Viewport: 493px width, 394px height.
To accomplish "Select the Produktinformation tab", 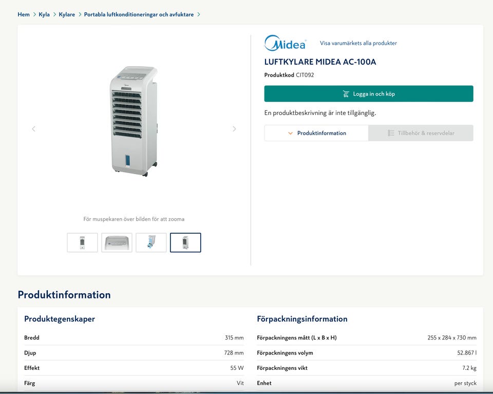I will click(316, 133).
